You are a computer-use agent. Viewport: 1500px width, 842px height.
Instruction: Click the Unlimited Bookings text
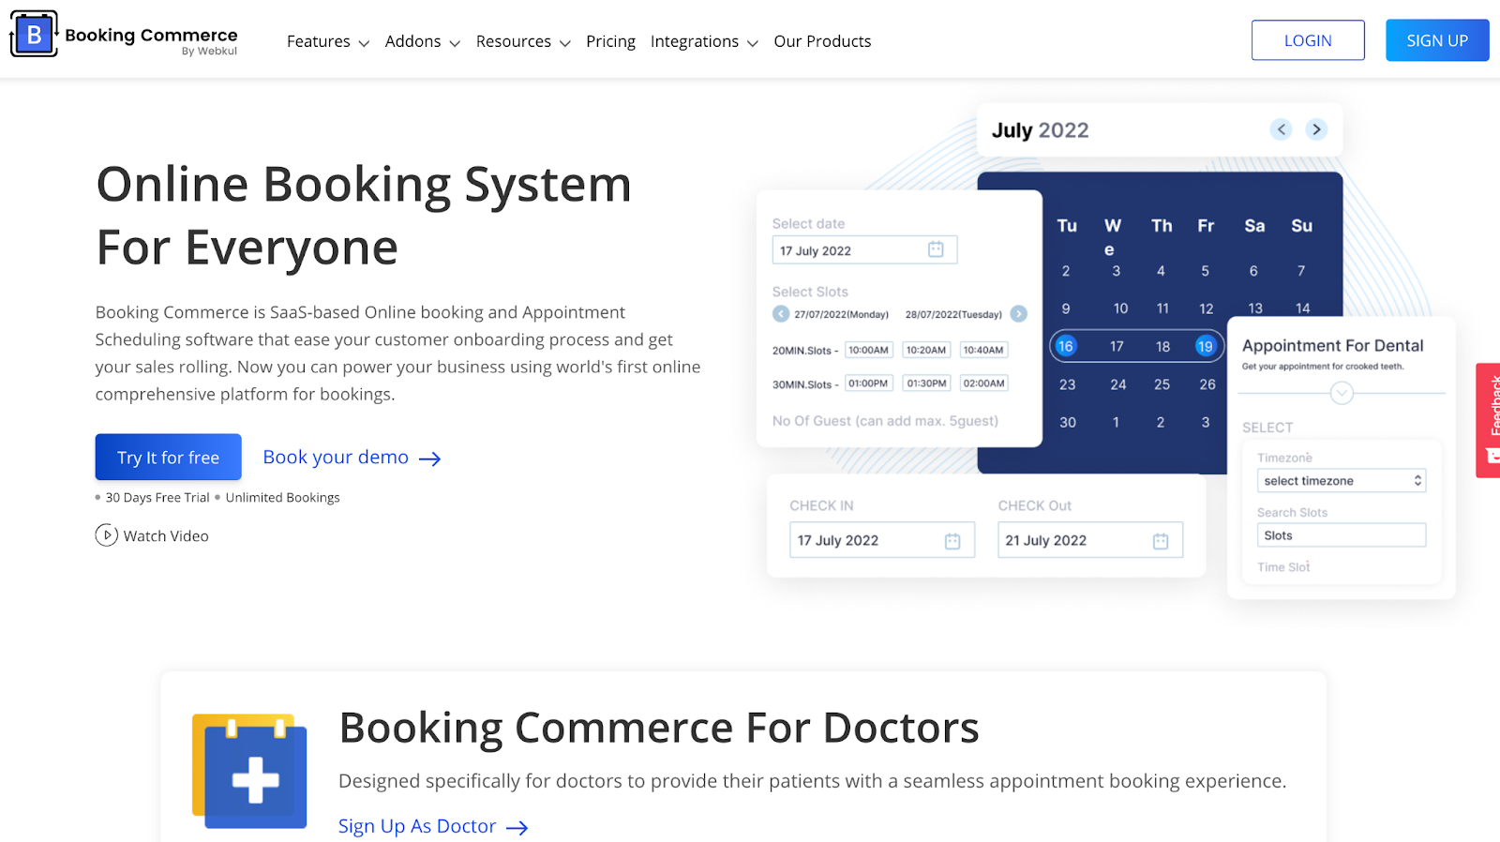[x=282, y=498]
